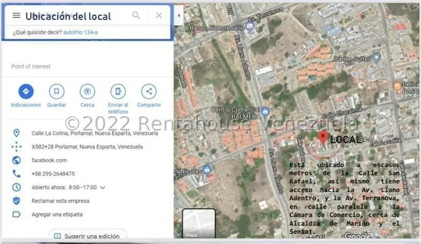Click phone number +58 295-2648475

click(53, 174)
